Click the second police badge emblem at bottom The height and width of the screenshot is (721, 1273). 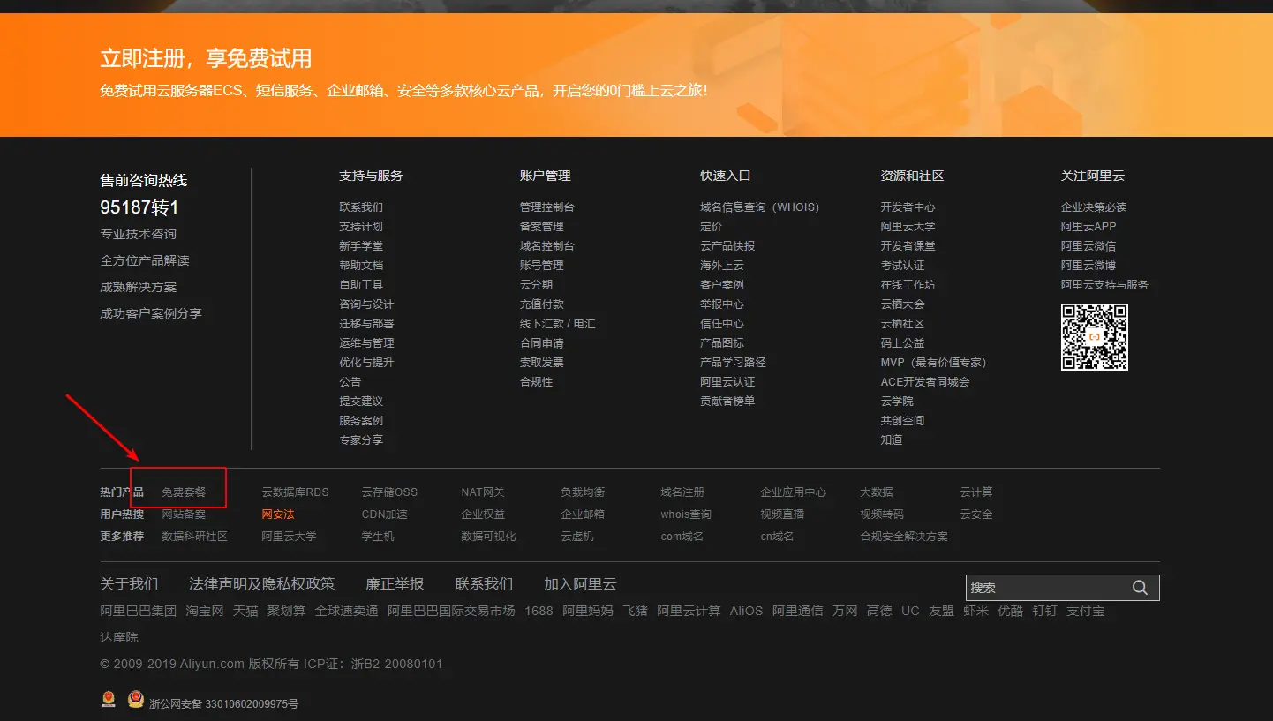[x=136, y=697]
